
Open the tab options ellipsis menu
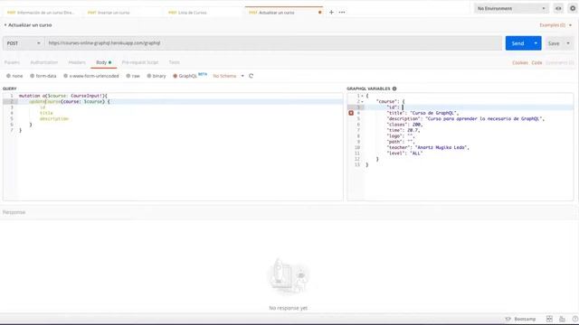point(342,12)
